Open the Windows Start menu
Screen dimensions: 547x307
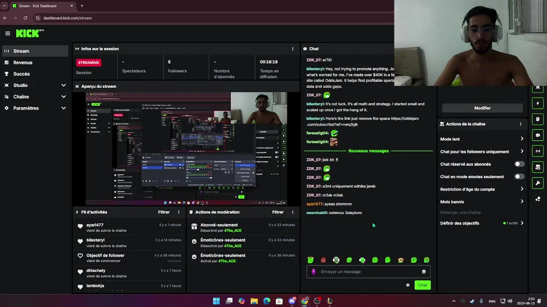(216, 301)
